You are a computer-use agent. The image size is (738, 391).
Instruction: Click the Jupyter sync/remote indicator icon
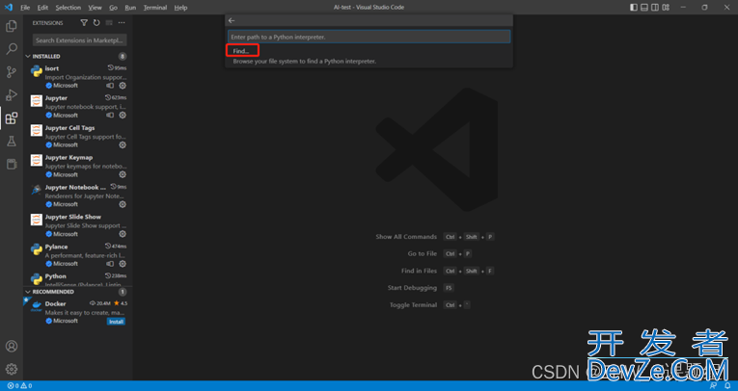pyautogui.click(x=110, y=116)
